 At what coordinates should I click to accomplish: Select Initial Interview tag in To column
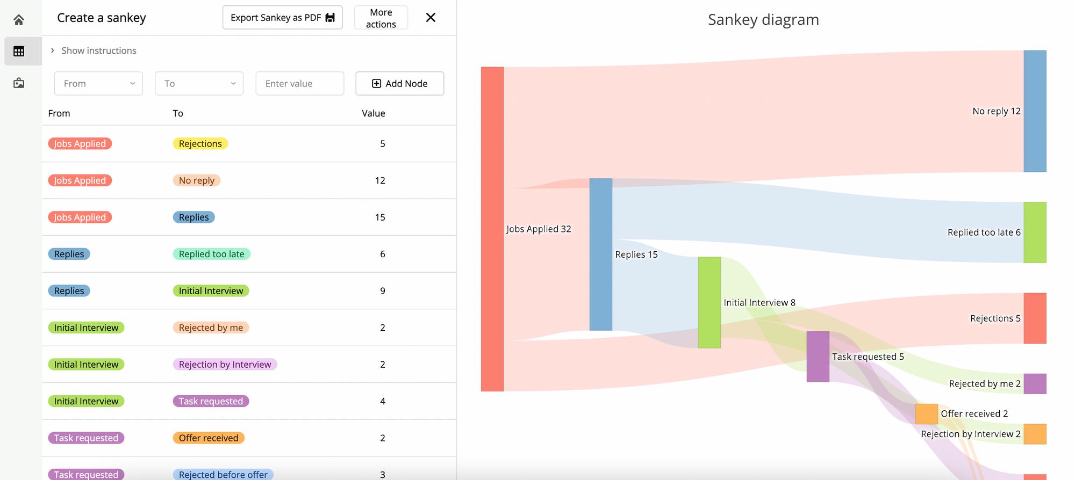pos(211,290)
